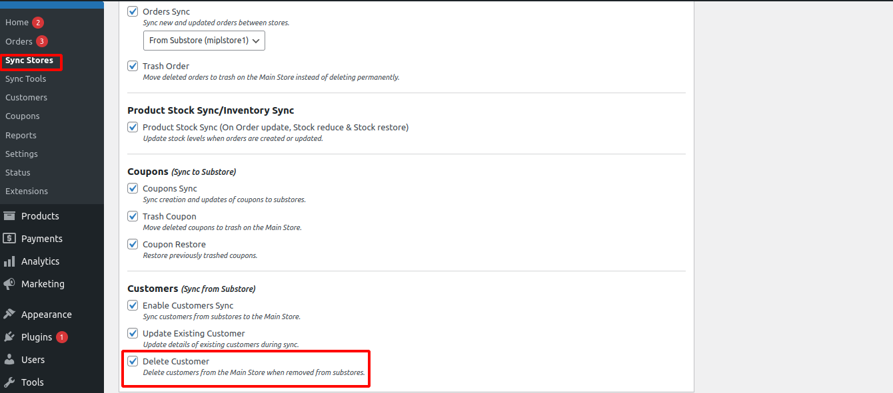Click the Appearance paintbrush icon

9,315
